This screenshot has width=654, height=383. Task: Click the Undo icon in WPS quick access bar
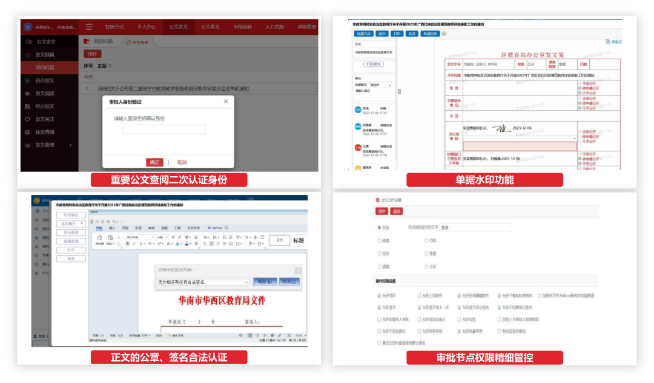pyautogui.click(x=116, y=221)
